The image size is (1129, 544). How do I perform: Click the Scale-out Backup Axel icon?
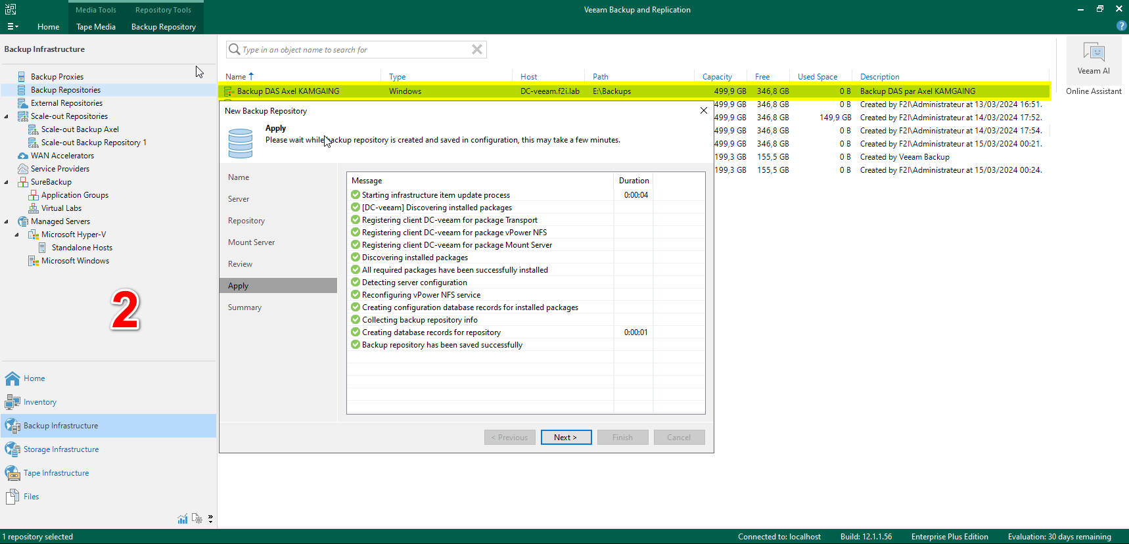(x=33, y=129)
